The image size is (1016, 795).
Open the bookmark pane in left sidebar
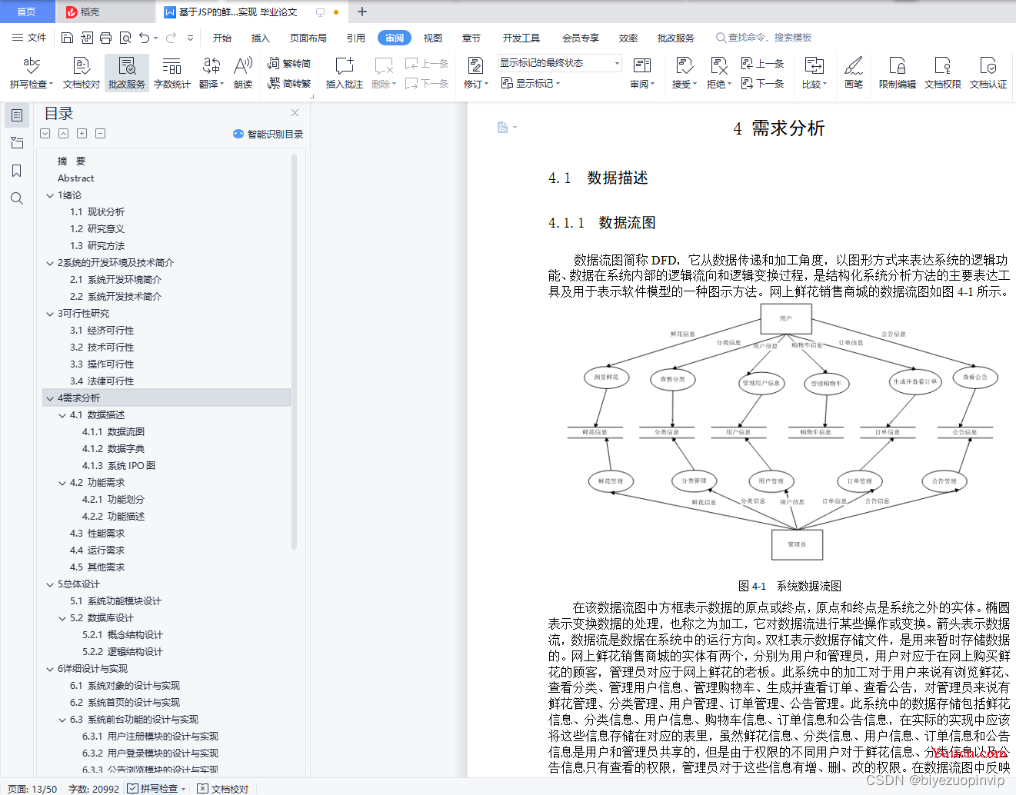click(17, 171)
